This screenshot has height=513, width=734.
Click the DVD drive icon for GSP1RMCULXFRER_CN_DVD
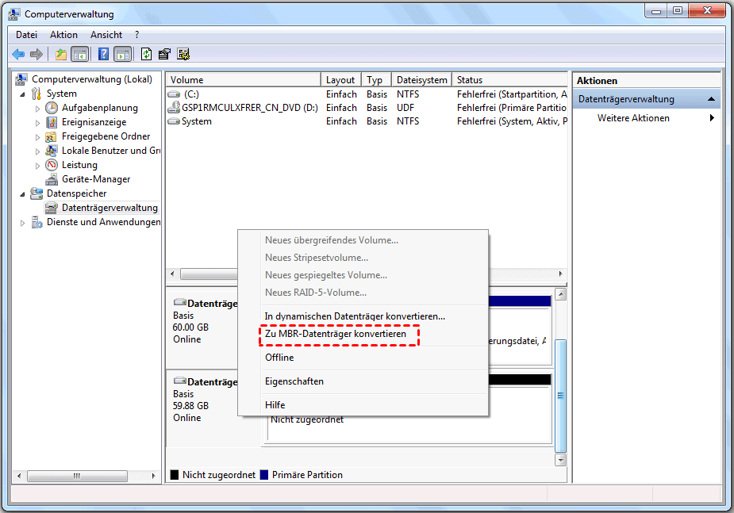pyautogui.click(x=174, y=108)
